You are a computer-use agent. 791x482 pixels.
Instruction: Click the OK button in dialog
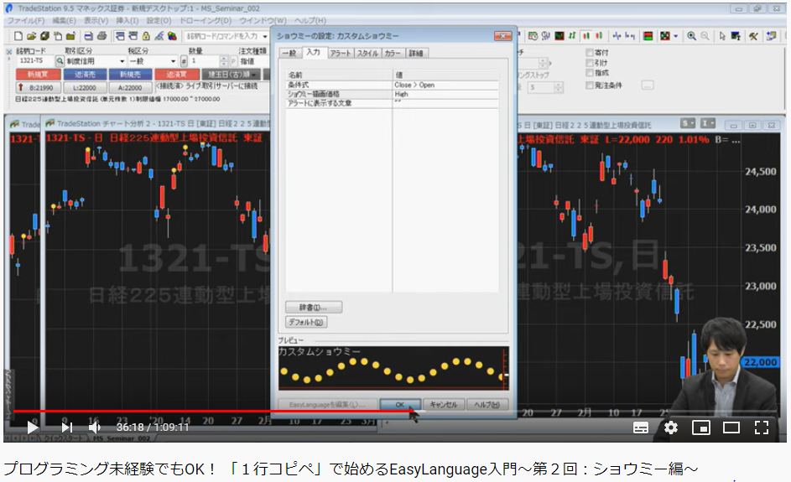pyautogui.click(x=400, y=404)
